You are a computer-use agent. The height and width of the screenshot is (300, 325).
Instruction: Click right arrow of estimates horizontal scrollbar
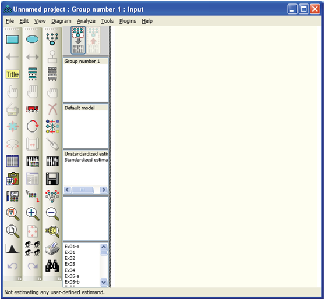pyautogui.click(x=104, y=190)
